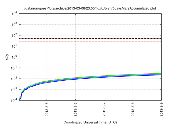Click the Coordinated Universal Time (UTC) axis label
Screen dimensions: 178x125
(90, 122)
